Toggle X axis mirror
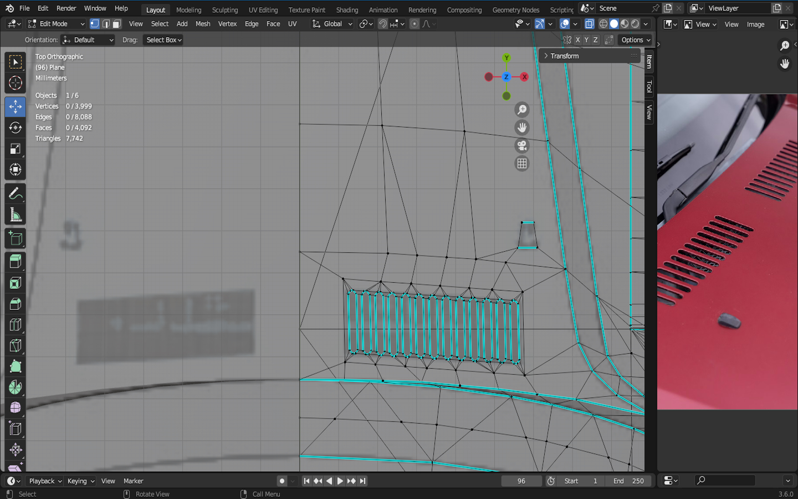The width and height of the screenshot is (798, 499). pos(577,40)
